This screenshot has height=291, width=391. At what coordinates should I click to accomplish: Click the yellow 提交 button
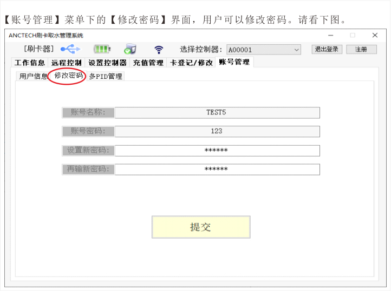pos(201,227)
